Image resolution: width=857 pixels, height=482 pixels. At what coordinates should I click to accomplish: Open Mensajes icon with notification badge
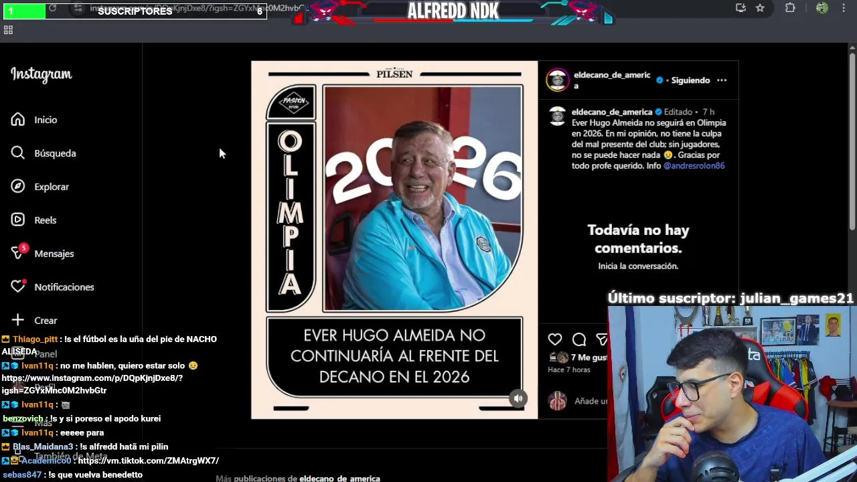tap(18, 253)
